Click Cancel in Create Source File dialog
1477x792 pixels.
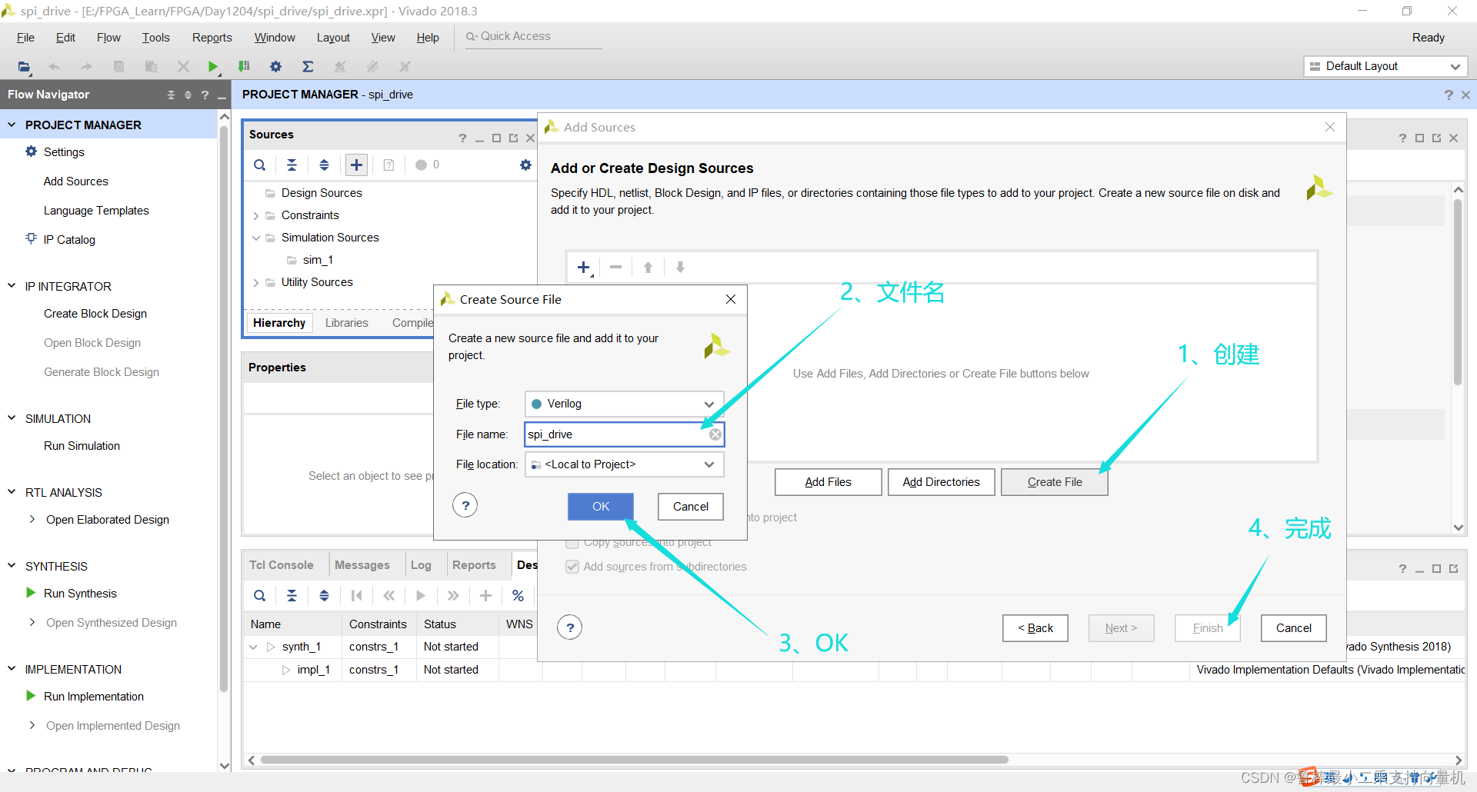point(691,506)
